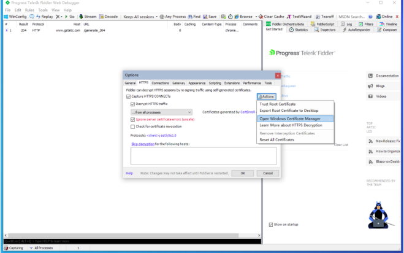Clear Cache from the toolbar
Image resolution: width=404 pixels, height=253 pixels.
click(x=272, y=17)
